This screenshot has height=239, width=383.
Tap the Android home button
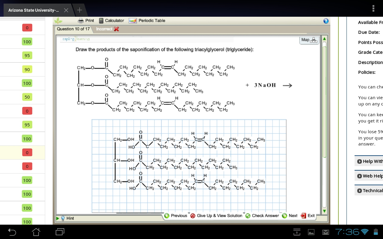coord(36,232)
